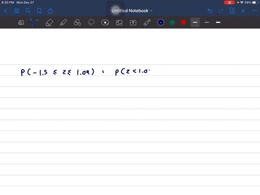Screen dimensions: 260x195
Task: Select the Laser pointer tool
Action: click(x=147, y=23)
